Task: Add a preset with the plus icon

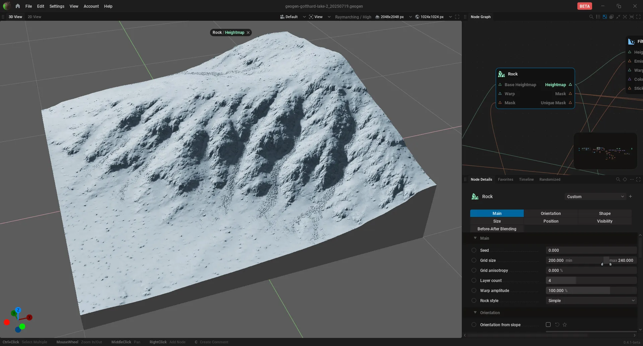Action: 631,196
